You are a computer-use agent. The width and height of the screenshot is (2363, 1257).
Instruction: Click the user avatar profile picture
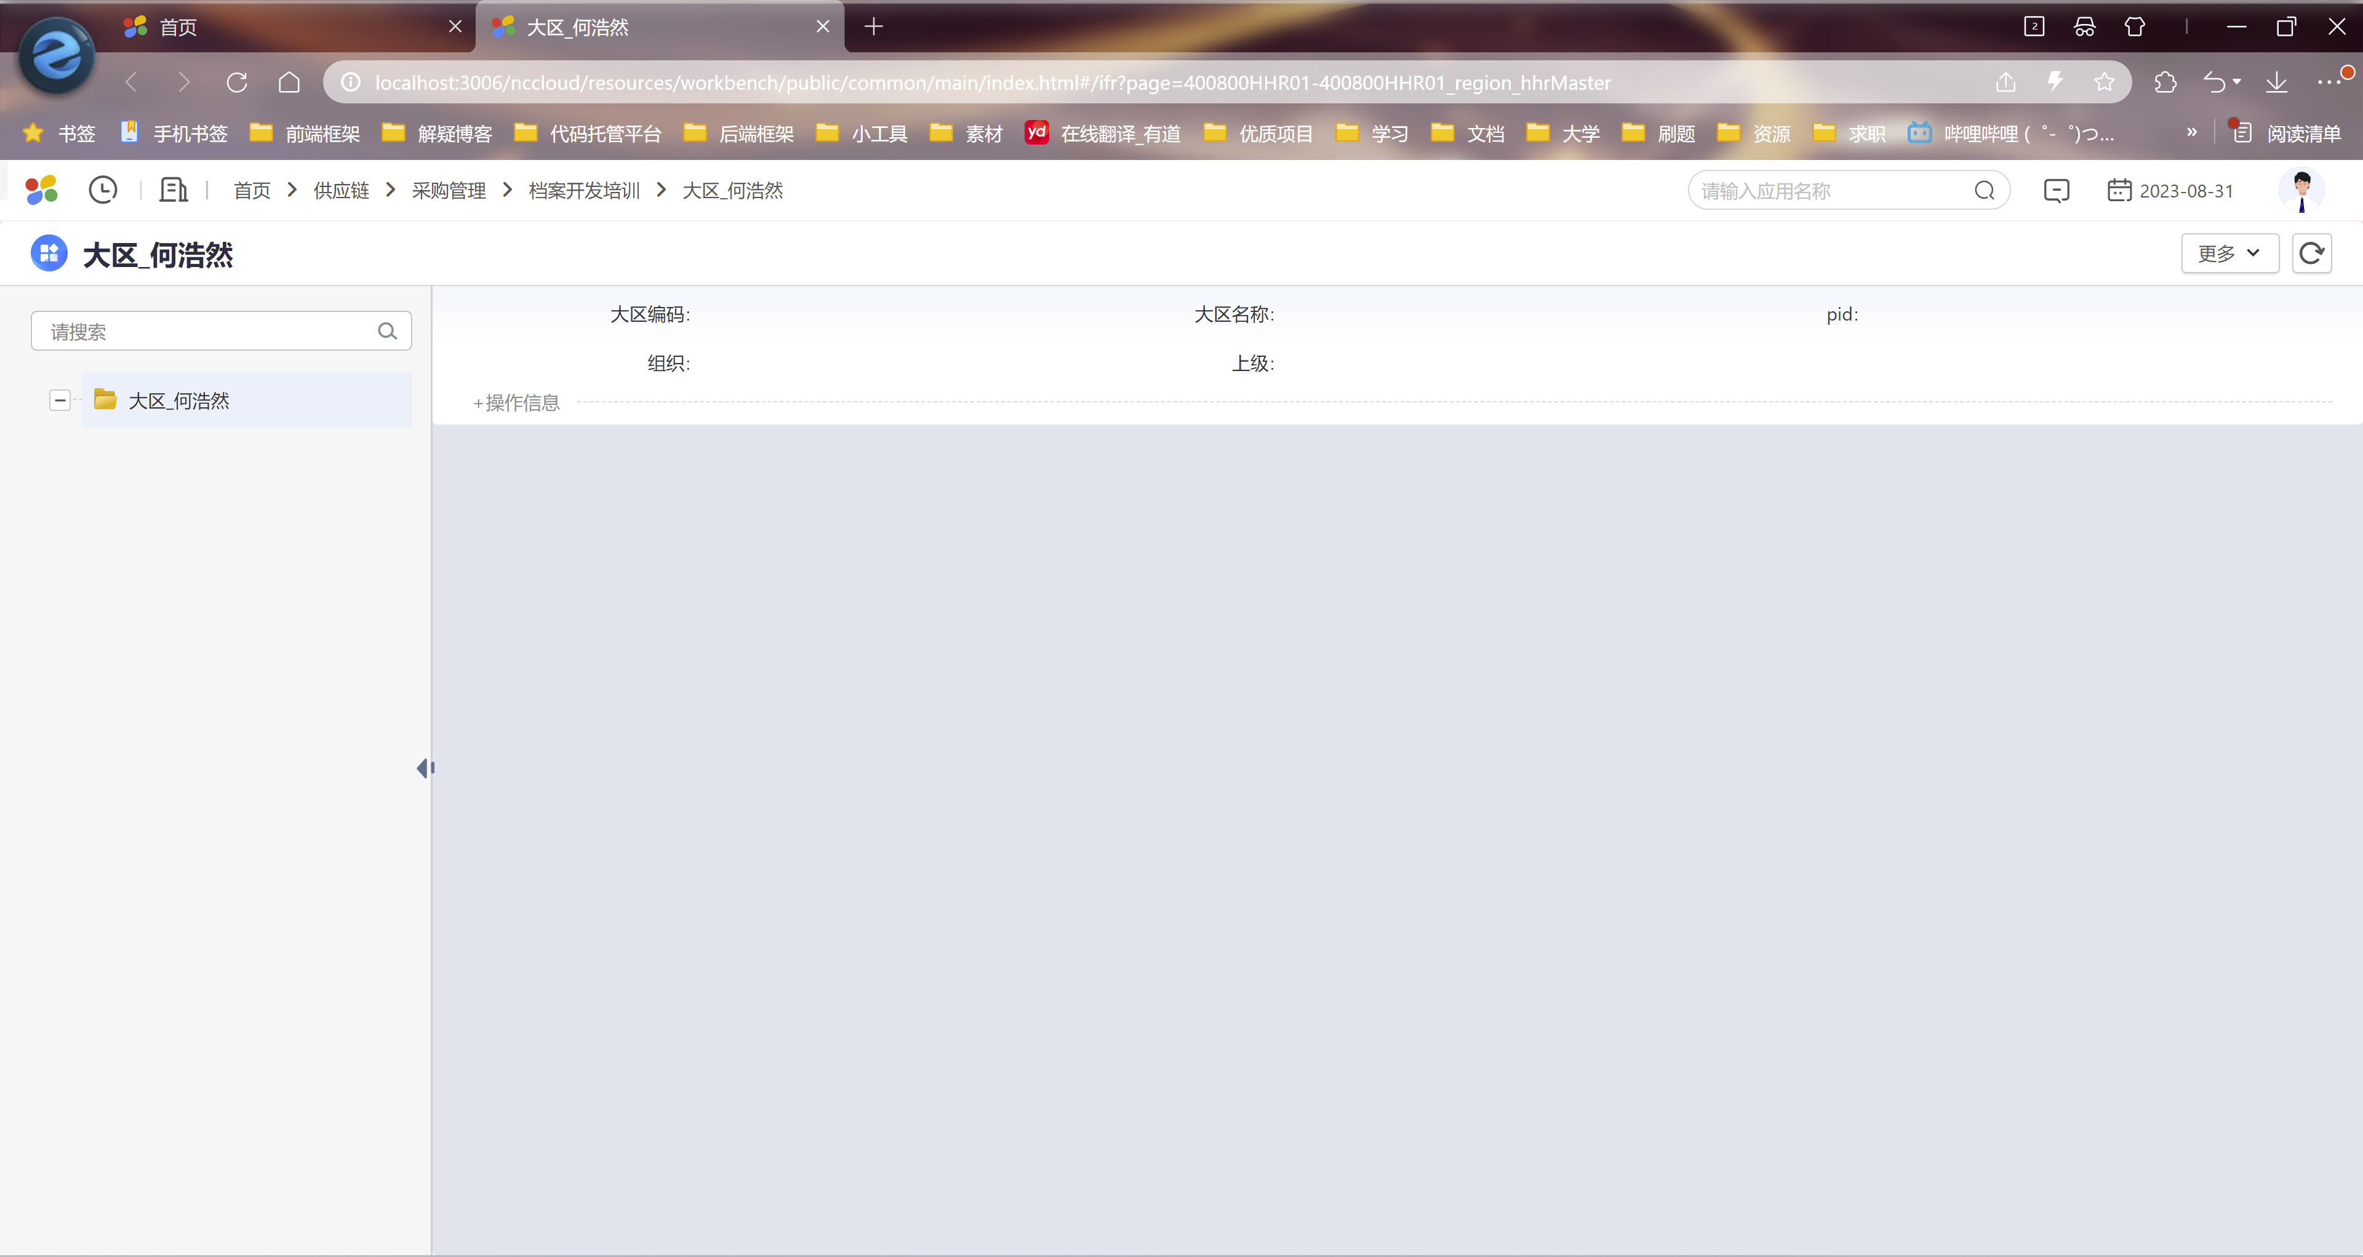click(x=2301, y=190)
